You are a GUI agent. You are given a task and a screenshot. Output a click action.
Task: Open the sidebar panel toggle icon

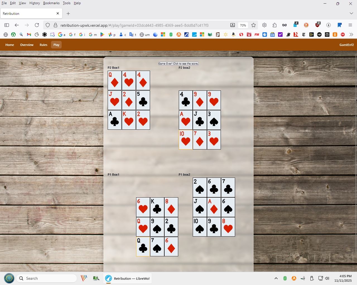[7, 25]
